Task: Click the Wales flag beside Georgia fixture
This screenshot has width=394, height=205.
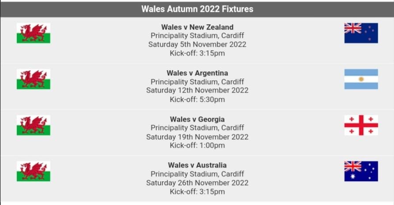Action: 34,125
